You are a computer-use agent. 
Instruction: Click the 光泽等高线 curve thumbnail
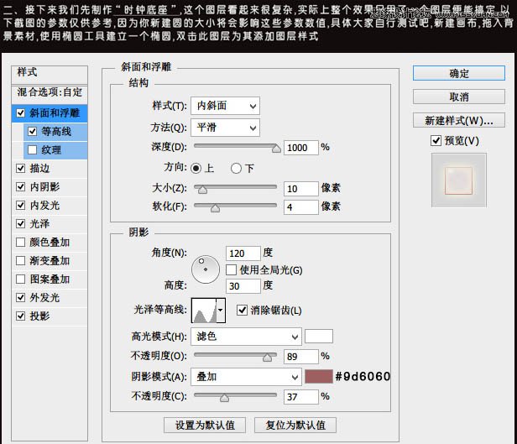click(204, 311)
